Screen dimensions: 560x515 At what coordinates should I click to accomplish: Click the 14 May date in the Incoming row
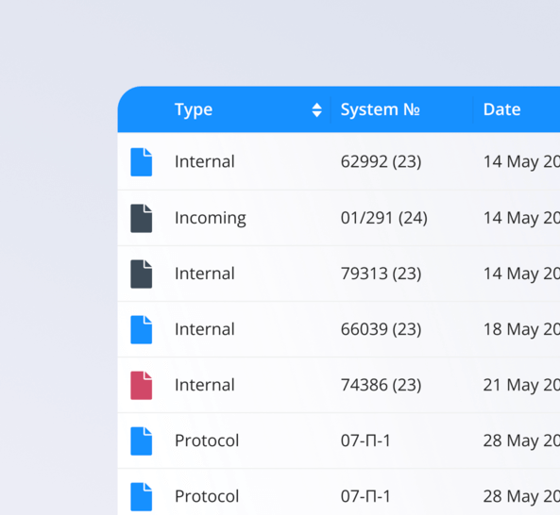pos(521,218)
